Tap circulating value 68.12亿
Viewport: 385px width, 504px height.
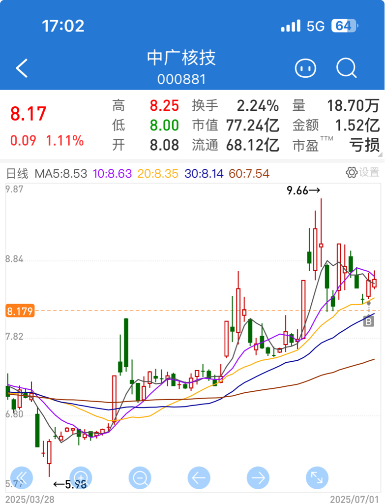click(253, 145)
